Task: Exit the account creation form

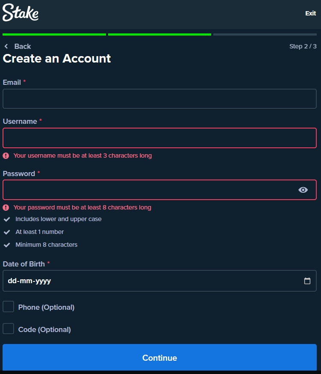Action: tap(310, 13)
